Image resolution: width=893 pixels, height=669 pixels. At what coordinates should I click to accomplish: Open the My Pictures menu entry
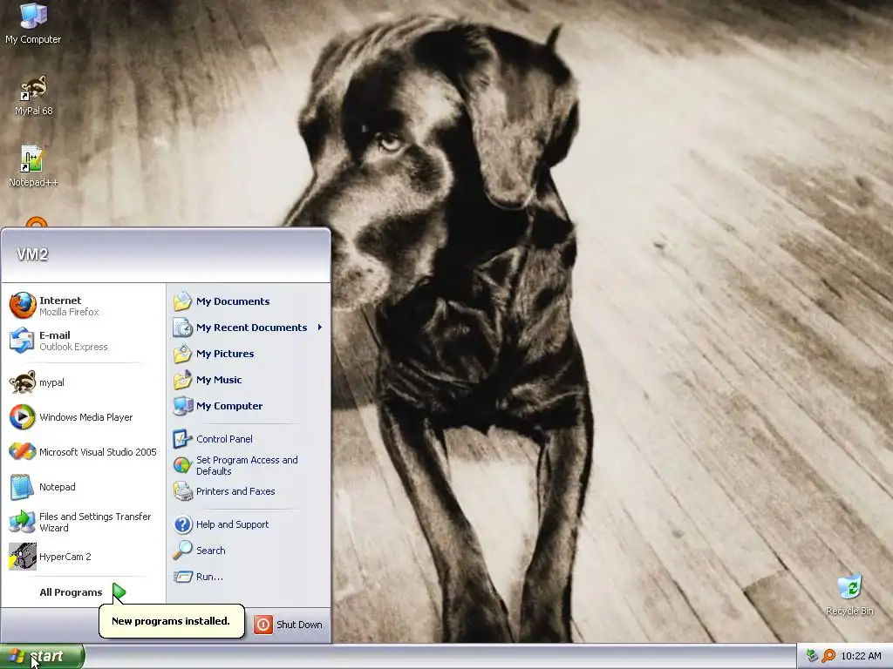coord(249,354)
